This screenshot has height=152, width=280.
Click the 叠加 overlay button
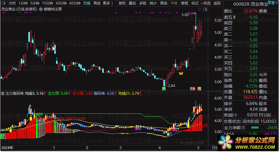[x=132, y=3]
